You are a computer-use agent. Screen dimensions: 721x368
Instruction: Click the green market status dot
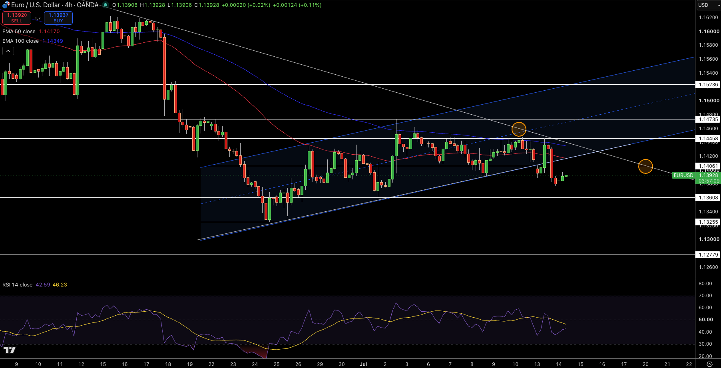[105, 5]
